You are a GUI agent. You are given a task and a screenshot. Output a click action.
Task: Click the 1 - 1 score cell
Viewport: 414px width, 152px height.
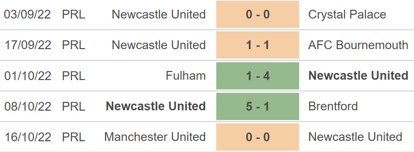tap(258, 45)
